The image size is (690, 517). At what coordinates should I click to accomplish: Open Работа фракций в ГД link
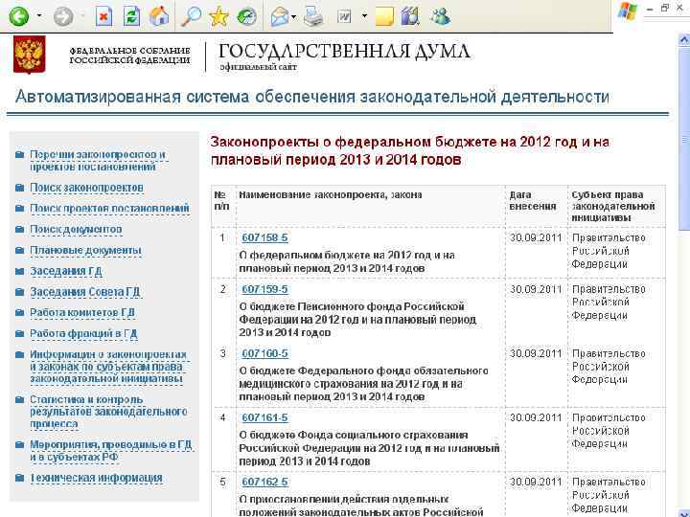[x=83, y=334]
